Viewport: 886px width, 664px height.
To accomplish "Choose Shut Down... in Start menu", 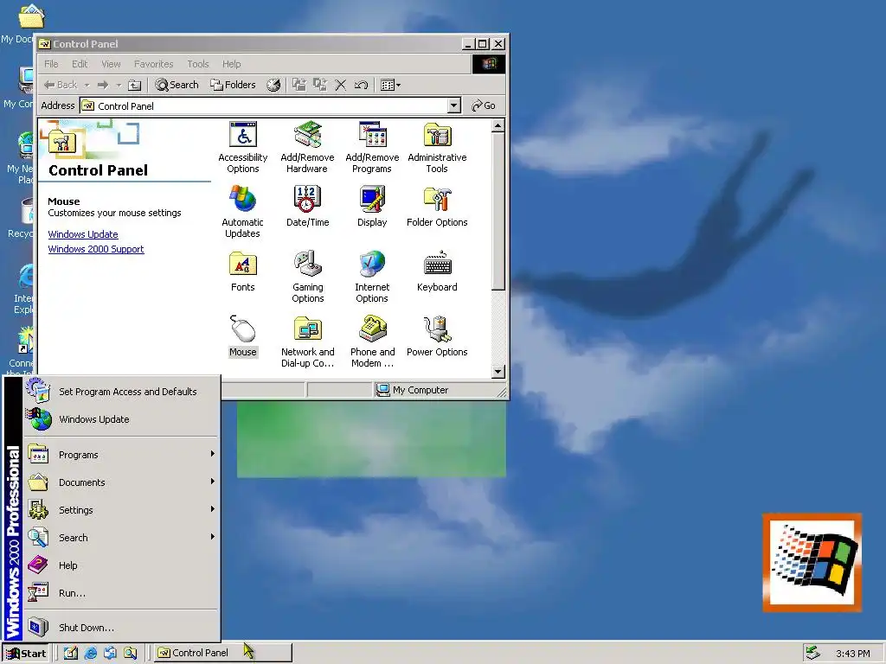I will click(x=121, y=628).
